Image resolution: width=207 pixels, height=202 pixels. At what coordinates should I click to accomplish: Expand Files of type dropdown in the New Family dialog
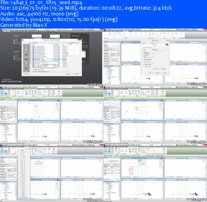[53, 72]
